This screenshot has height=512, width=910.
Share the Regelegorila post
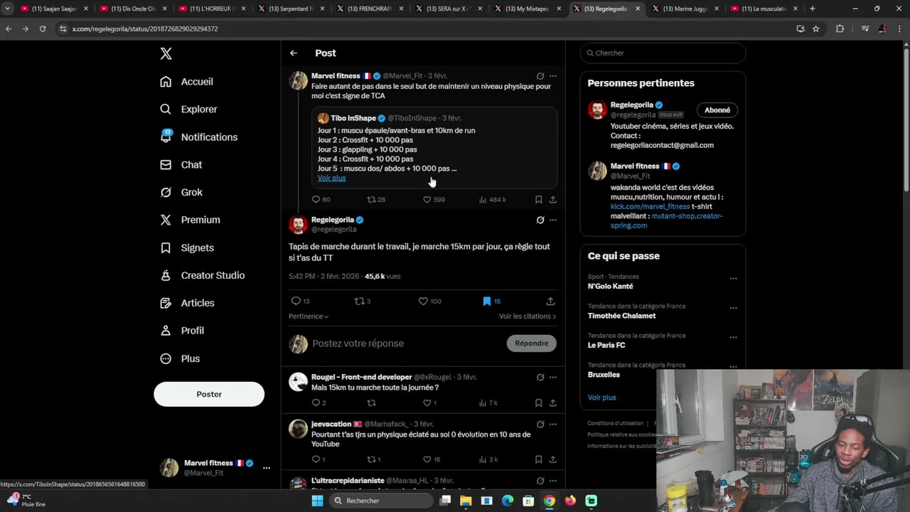[550, 302]
